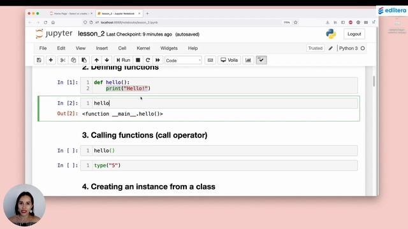Click the Creating an instance heading
Viewport: 408px width, 229px height.
point(149,186)
